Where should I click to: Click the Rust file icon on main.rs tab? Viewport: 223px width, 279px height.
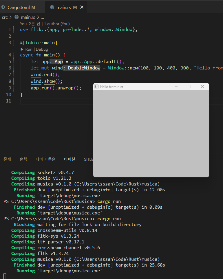click(52, 7)
